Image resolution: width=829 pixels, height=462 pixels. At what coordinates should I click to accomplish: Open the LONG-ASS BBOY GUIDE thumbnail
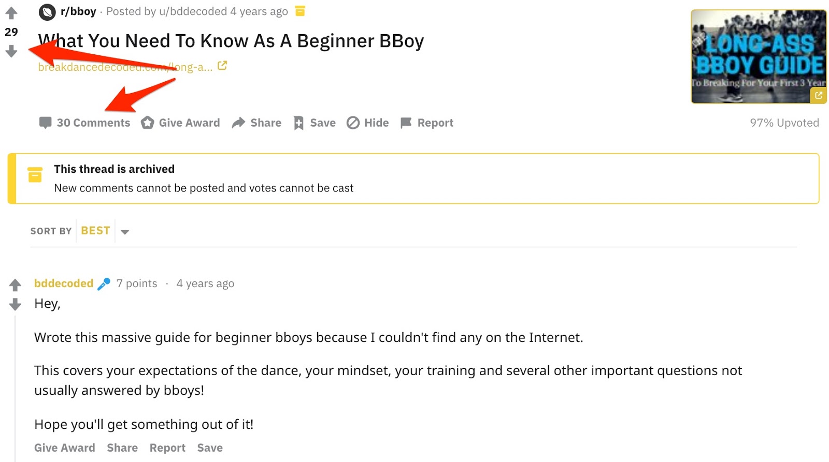757,56
